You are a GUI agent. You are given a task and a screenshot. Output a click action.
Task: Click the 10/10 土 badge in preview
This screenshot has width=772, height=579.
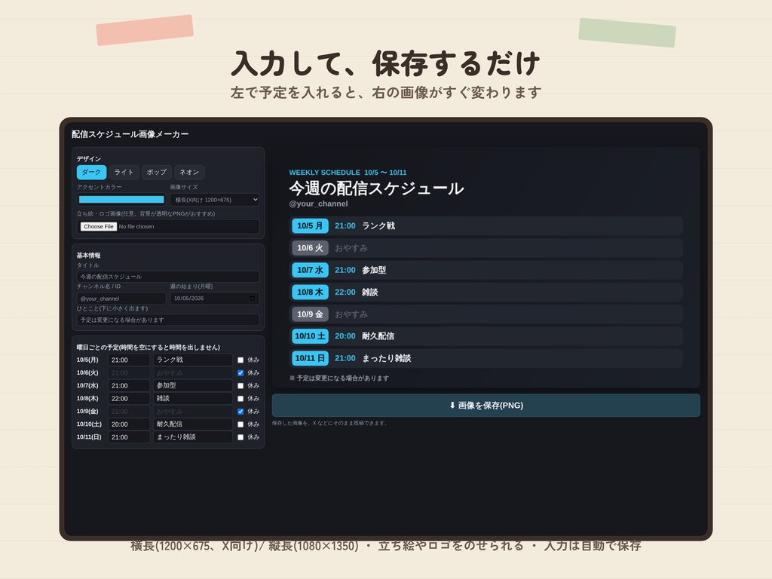point(310,335)
